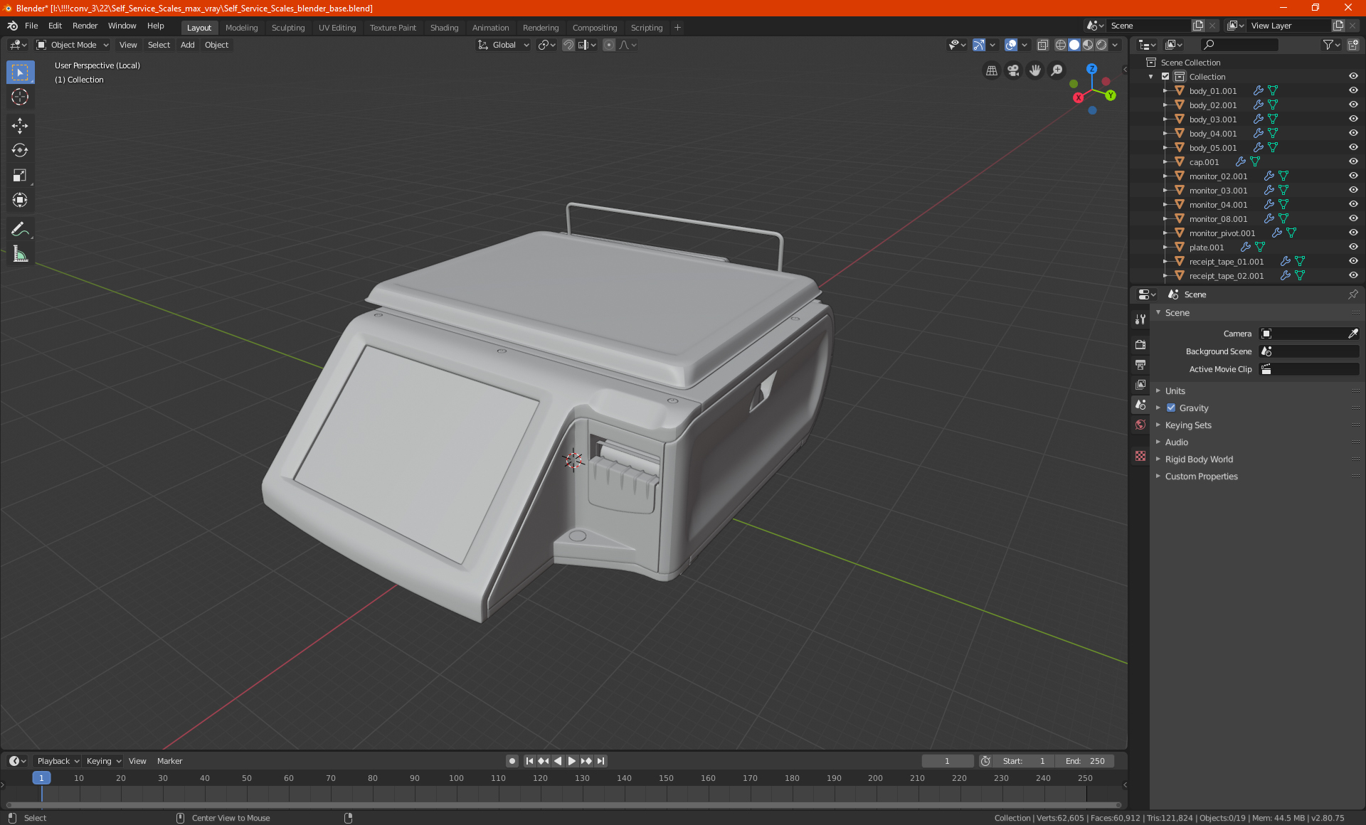Open the Add menu in viewport header

point(187,45)
